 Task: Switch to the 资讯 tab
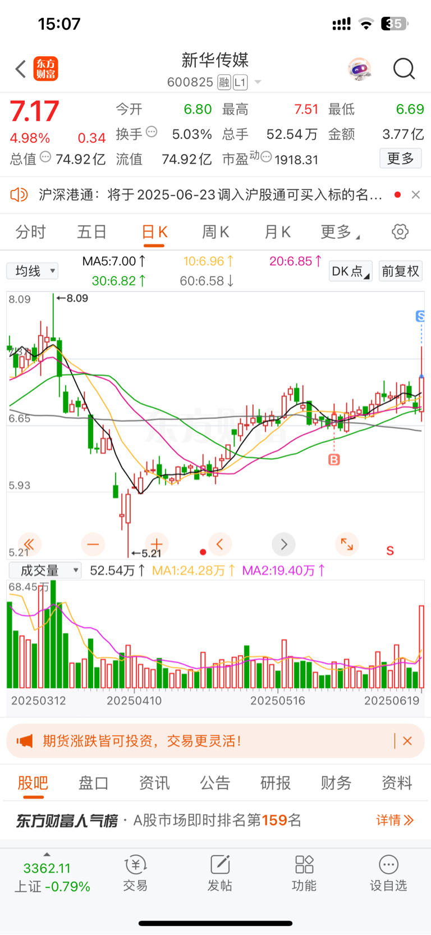[x=154, y=783]
